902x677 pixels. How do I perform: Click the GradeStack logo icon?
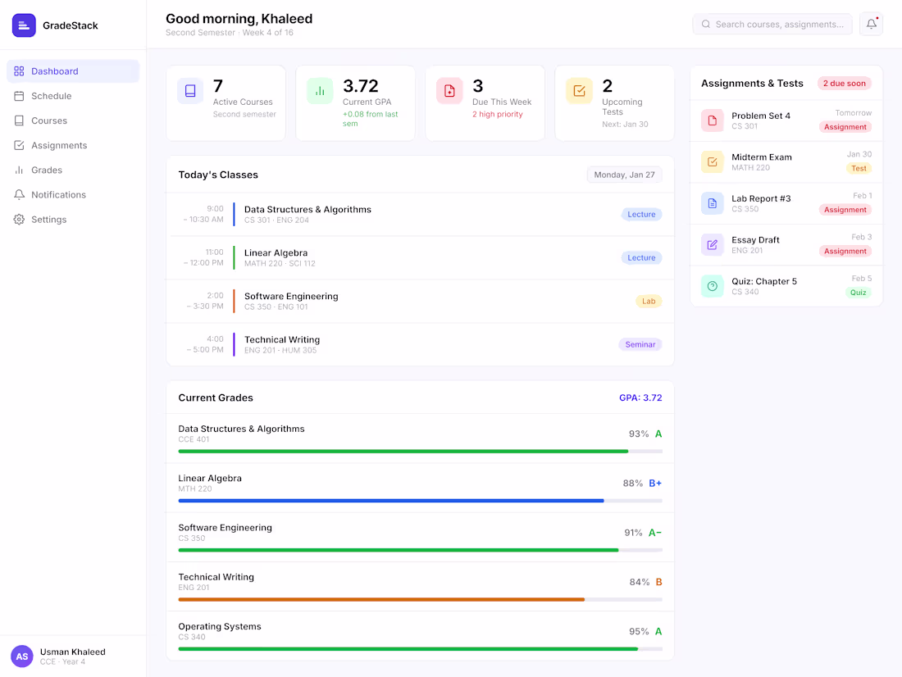point(24,25)
